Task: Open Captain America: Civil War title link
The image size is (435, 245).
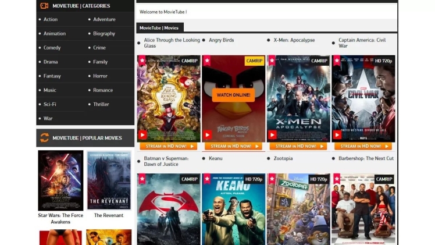Action: pyautogui.click(x=362, y=43)
